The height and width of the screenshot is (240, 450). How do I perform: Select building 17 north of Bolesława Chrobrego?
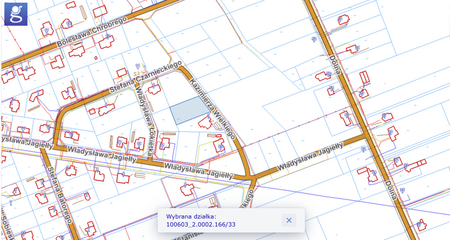click(x=47, y=31)
